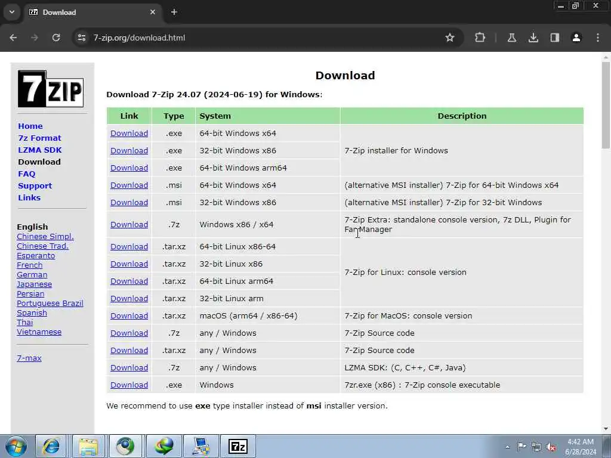Open the Windows Start button

click(16, 446)
